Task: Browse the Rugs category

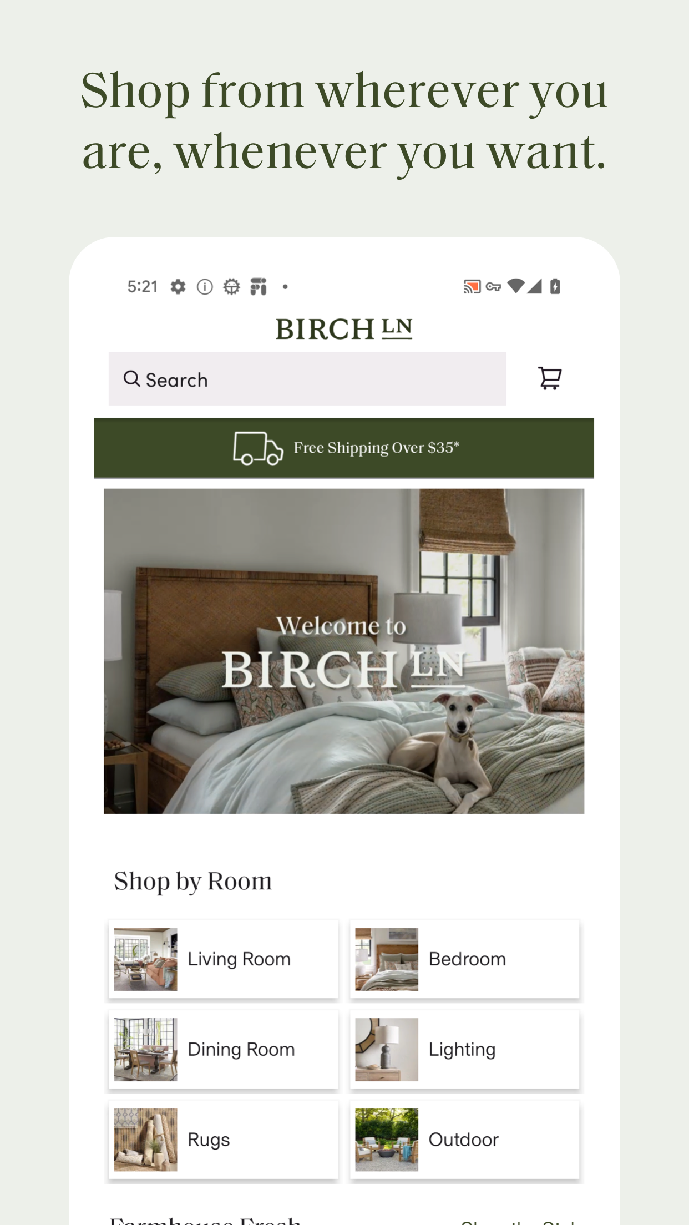Action: pos(224,1140)
